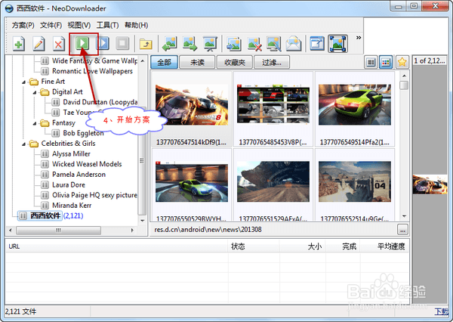Screen dimensions: 453x322
Task: Collapse the Fine Art folder
Action: (x=23, y=82)
